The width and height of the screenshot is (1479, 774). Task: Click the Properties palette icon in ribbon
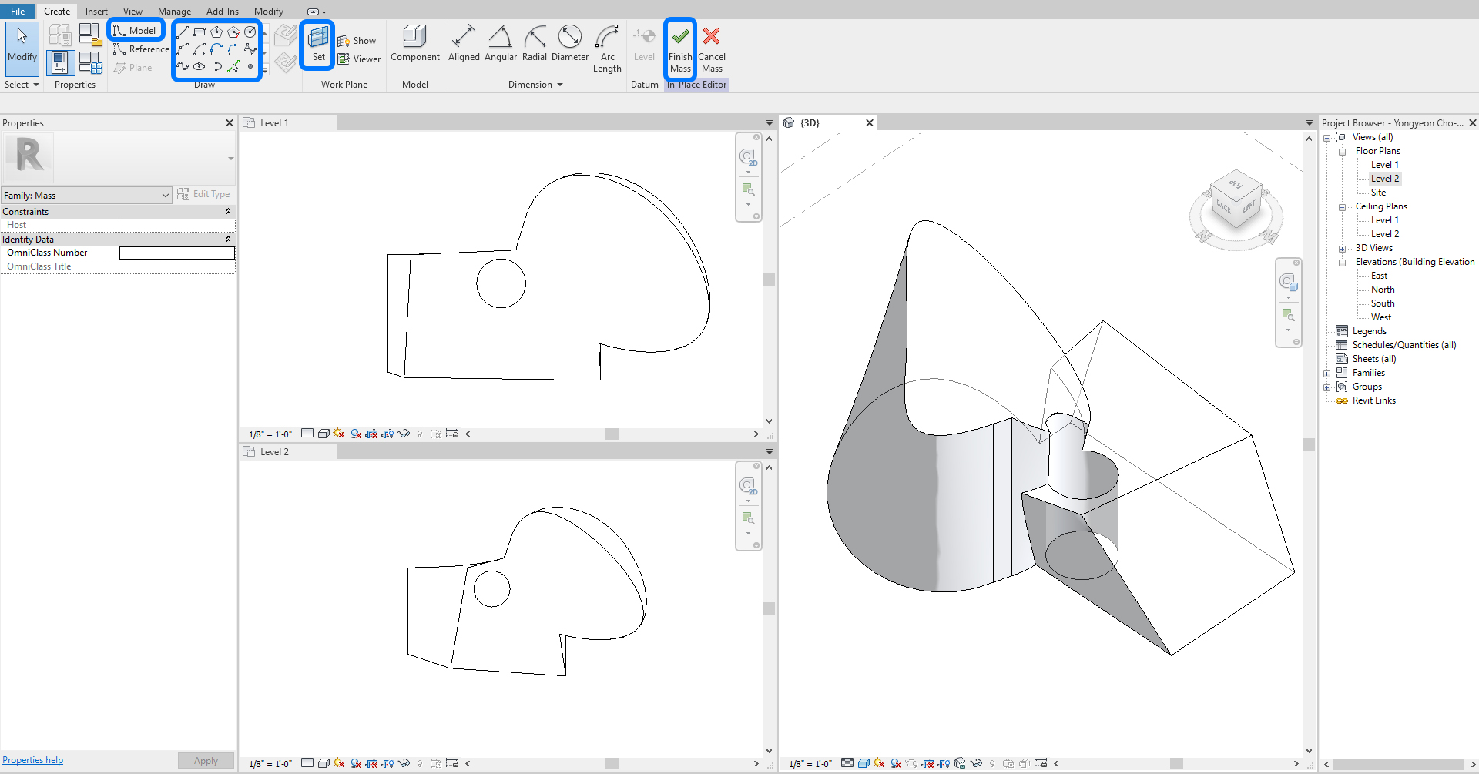coord(60,62)
